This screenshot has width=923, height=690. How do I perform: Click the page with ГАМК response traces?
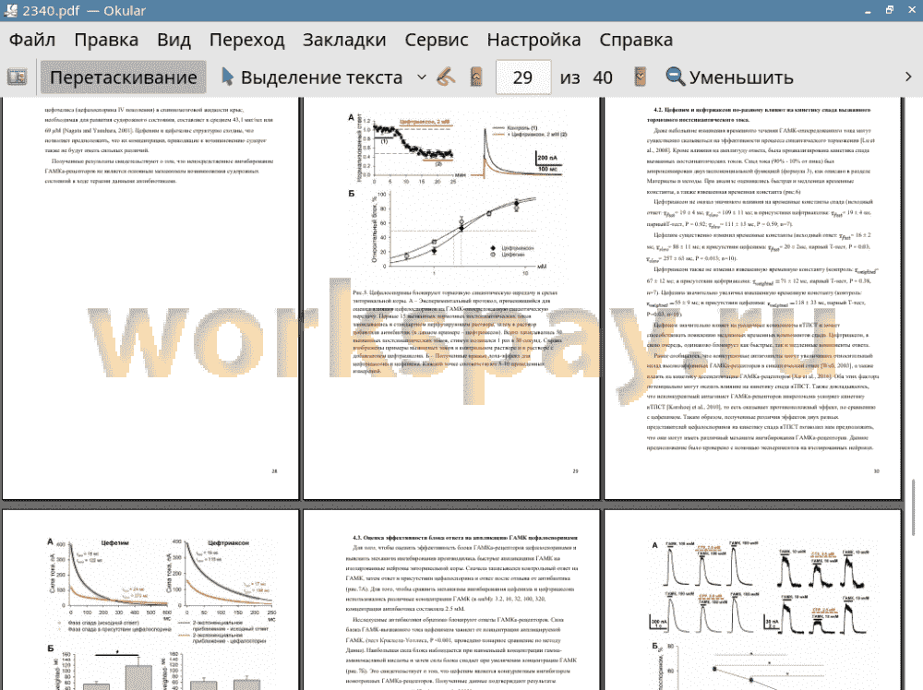(753, 600)
